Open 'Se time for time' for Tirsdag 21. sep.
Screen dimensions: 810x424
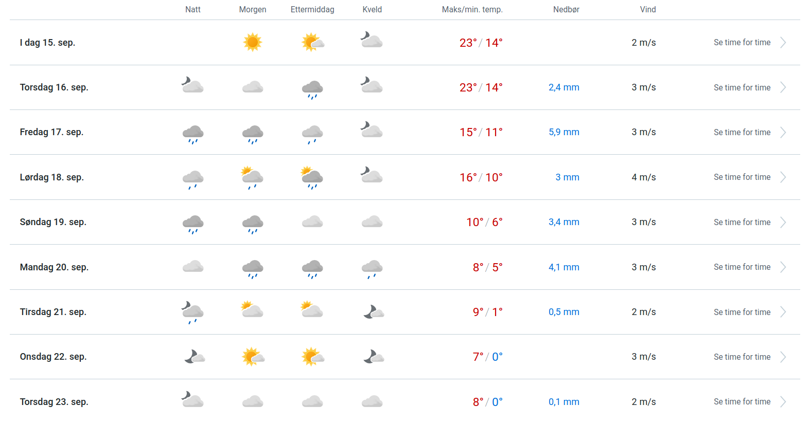point(742,312)
